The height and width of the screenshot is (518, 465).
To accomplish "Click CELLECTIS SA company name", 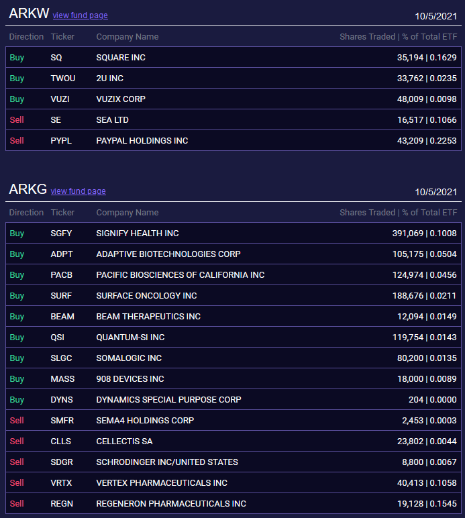I will [125, 442].
